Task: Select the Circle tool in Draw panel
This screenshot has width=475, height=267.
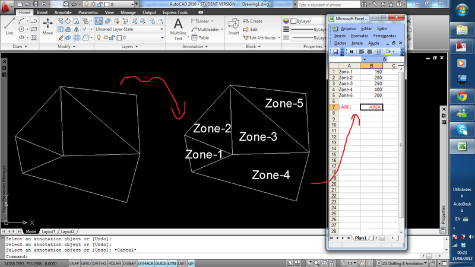Action: 21,29
